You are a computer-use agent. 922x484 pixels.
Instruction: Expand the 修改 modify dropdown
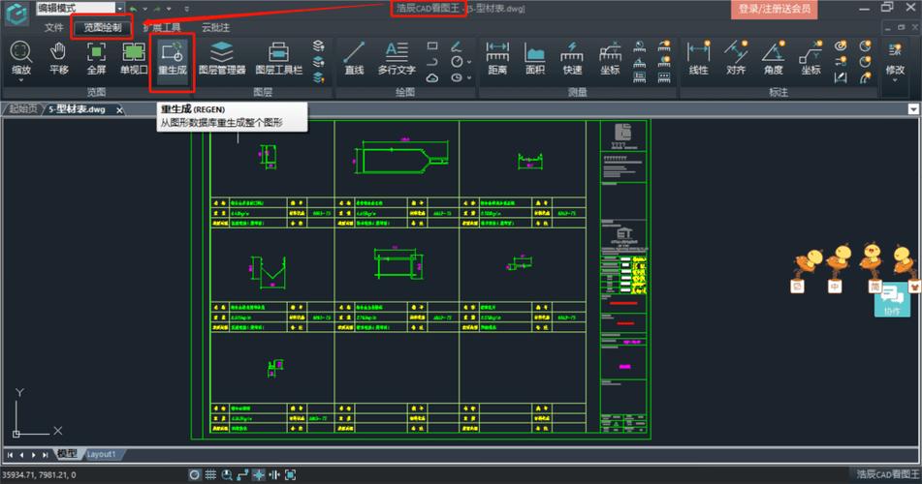tap(895, 81)
